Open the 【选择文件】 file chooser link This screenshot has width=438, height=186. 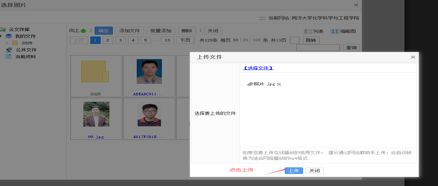[x=258, y=68]
